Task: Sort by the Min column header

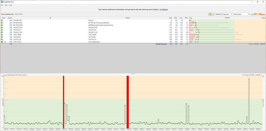Action: pos(176,18)
